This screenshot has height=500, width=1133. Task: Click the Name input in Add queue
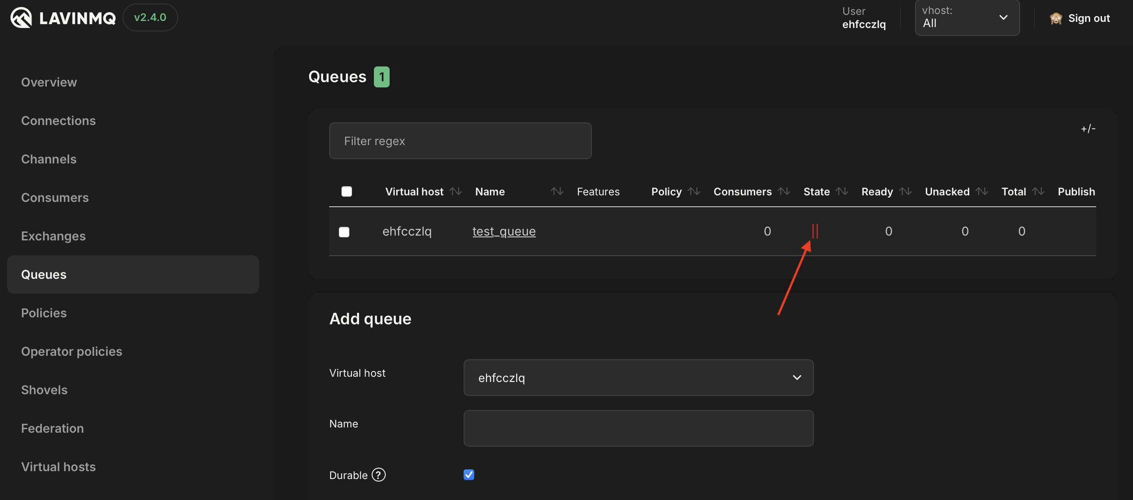point(638,428)
